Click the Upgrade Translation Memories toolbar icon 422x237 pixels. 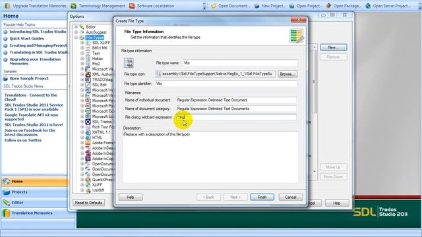[x=7, y=6]
